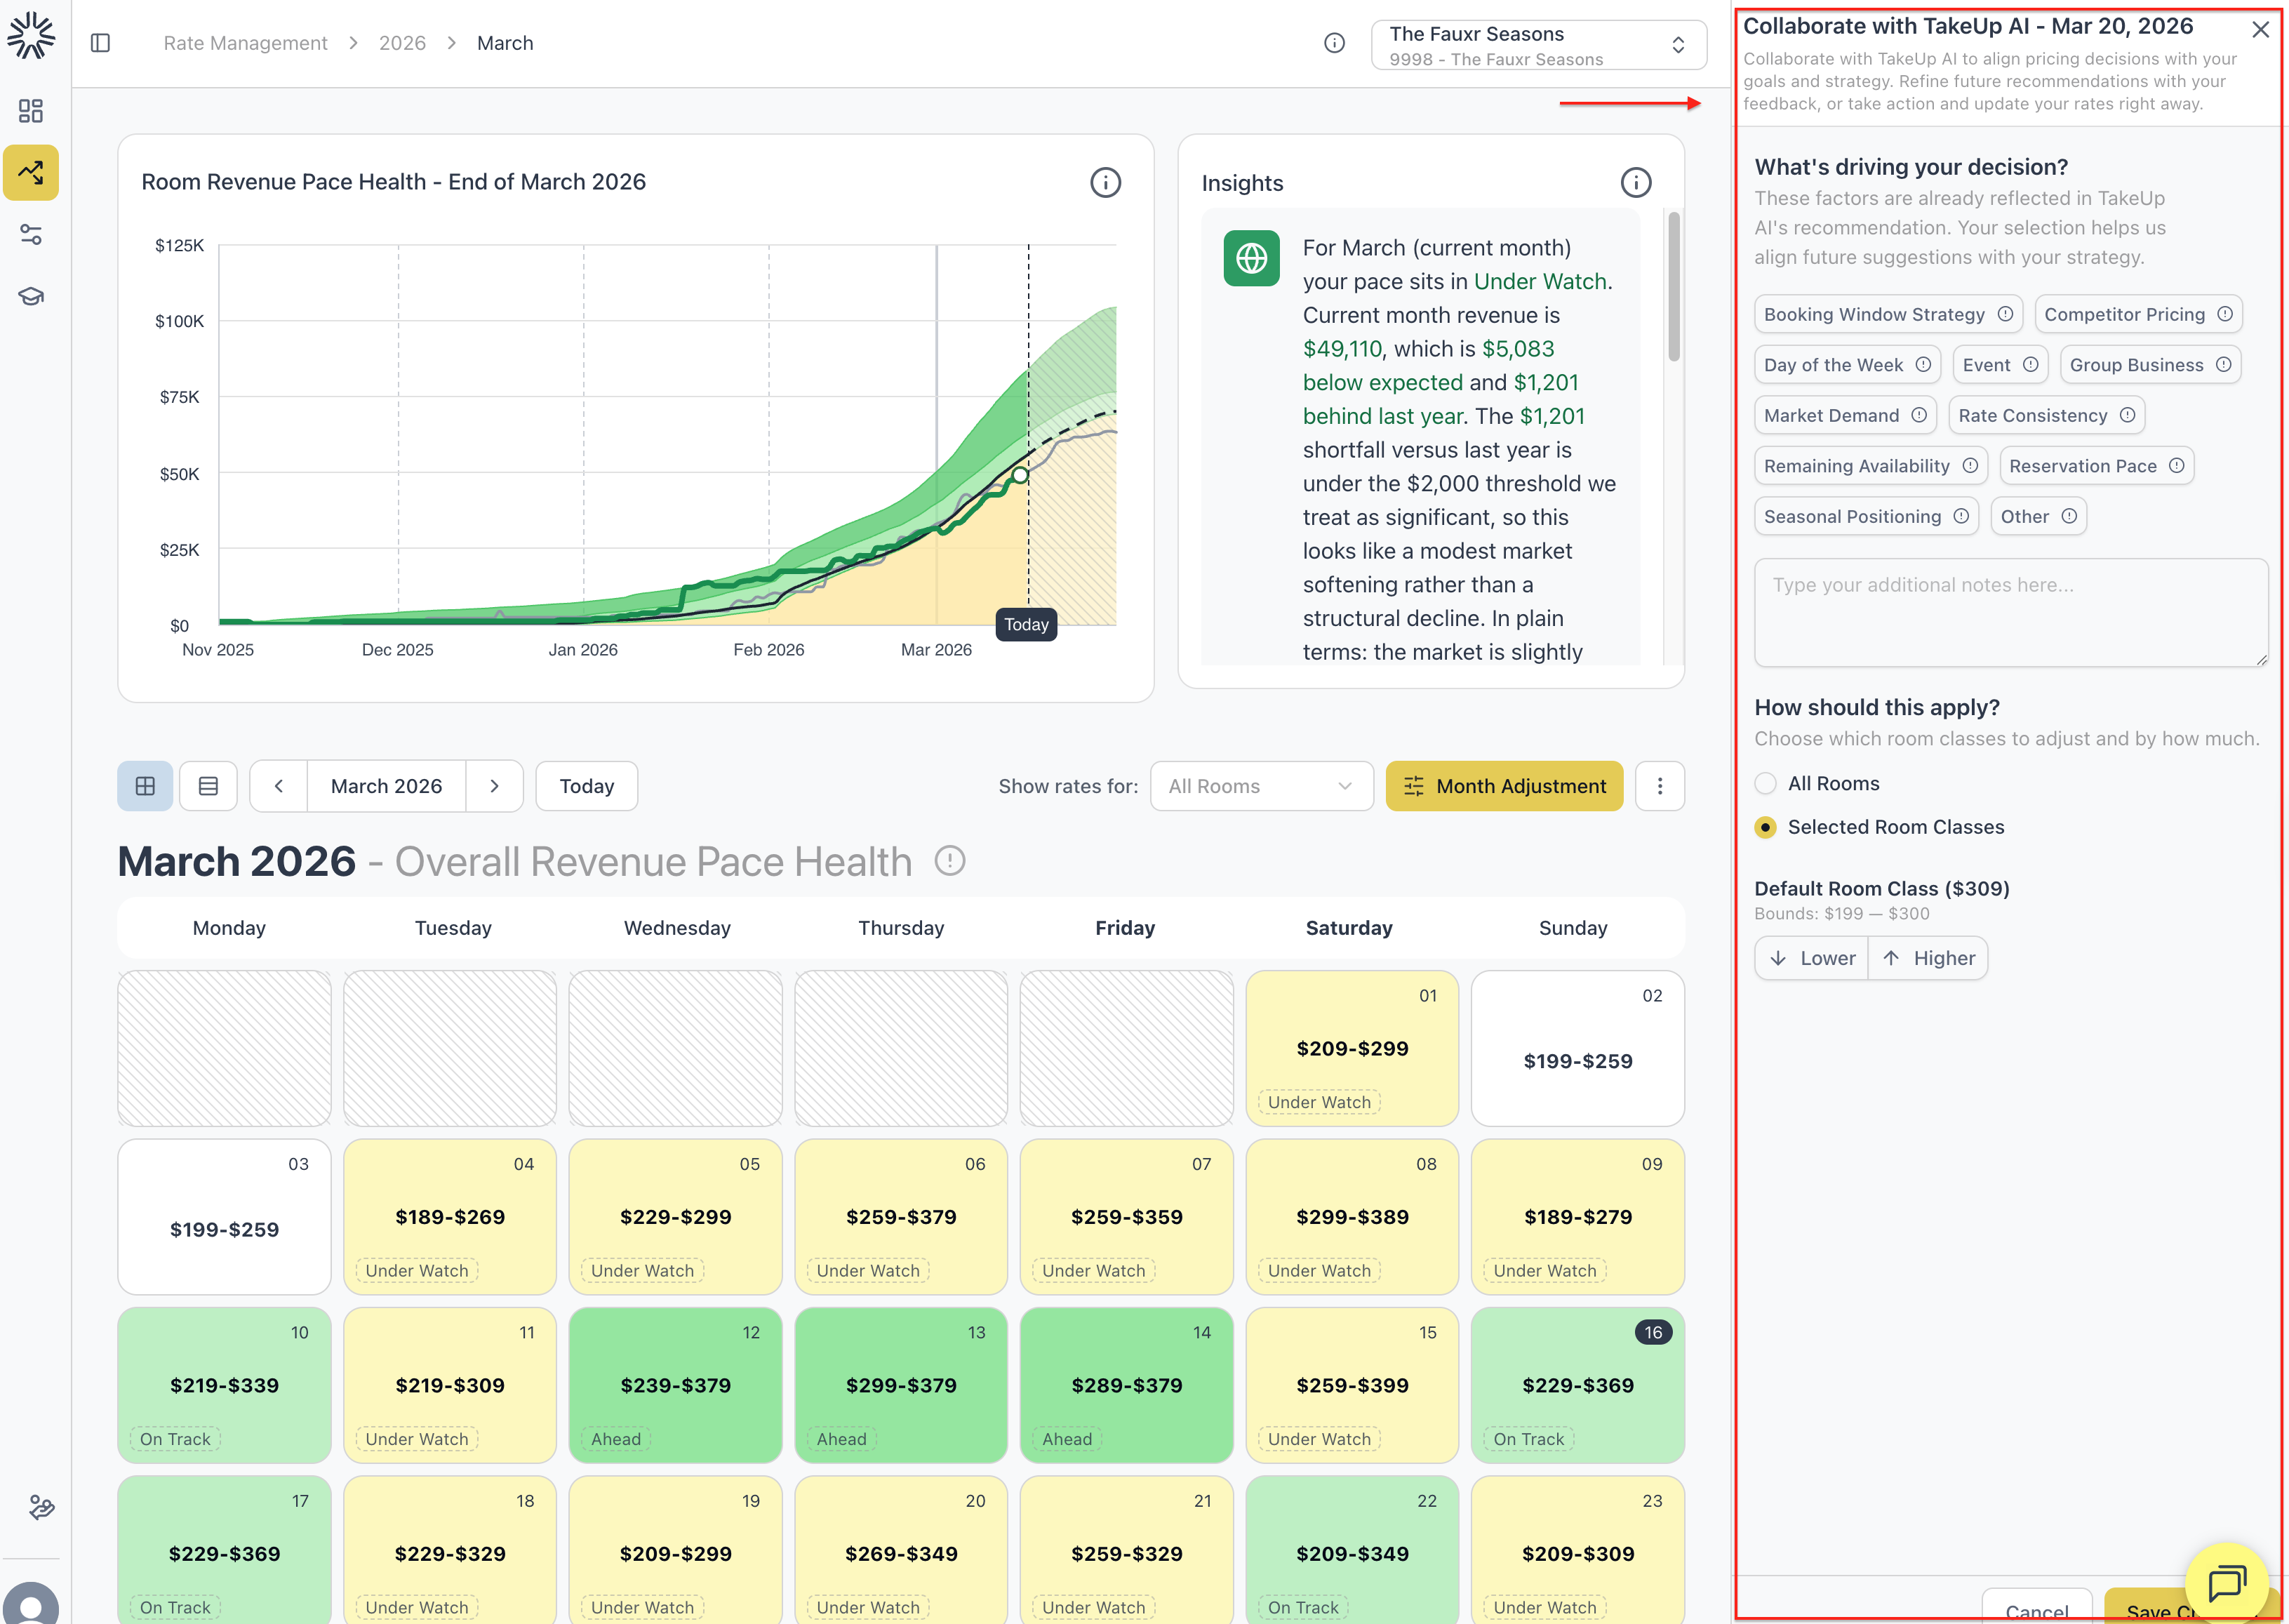The height and width of the screenshot is (1624, 2289).
Task: Open the dashboard grid icon in sidebar
Action: (31, 111)
